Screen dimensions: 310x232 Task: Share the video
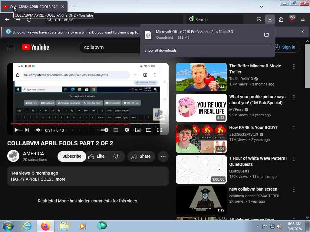[x=141, y=156]
